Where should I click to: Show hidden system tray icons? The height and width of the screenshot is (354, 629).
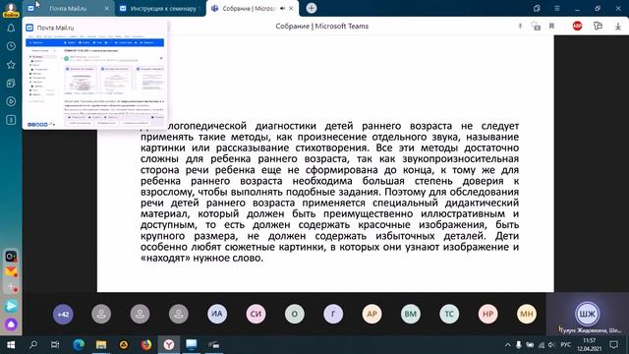(507, 345)
